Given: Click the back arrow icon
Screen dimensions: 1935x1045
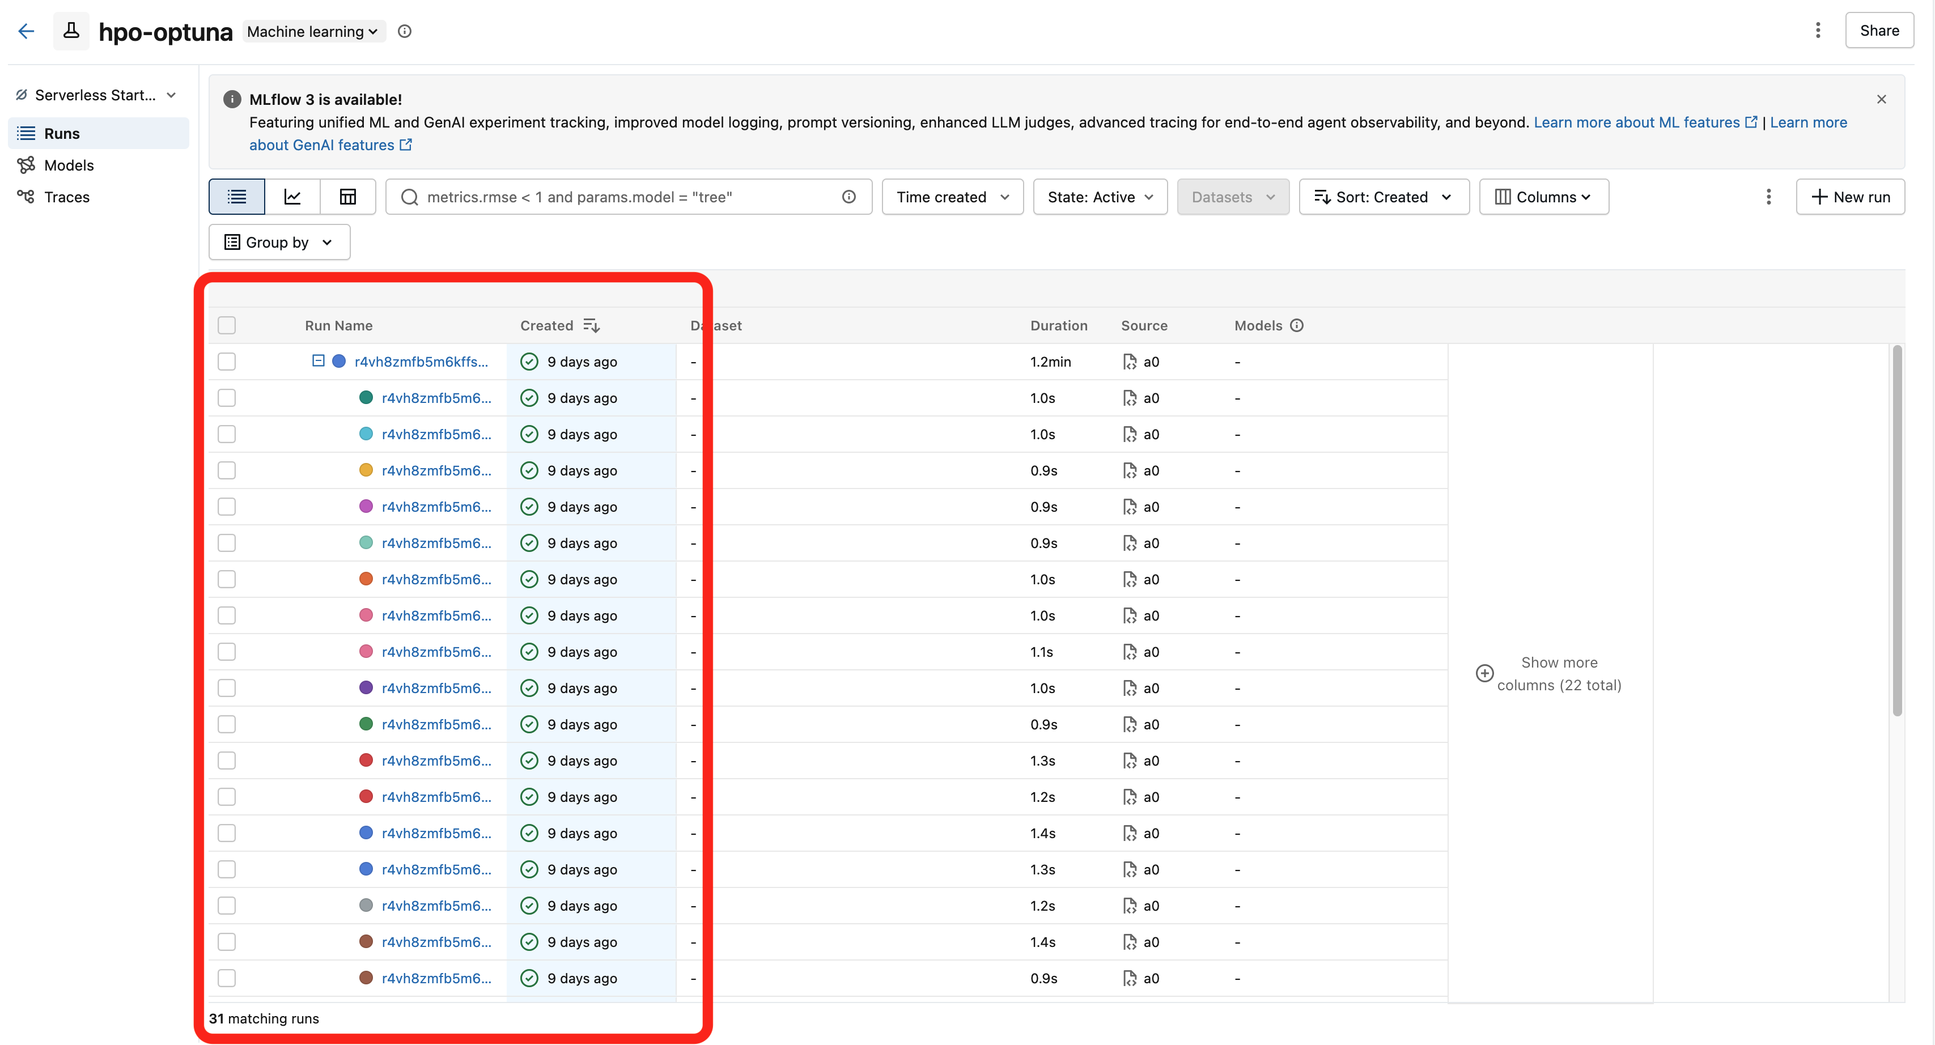Looking at the screenshot, I should click(26, 31).
